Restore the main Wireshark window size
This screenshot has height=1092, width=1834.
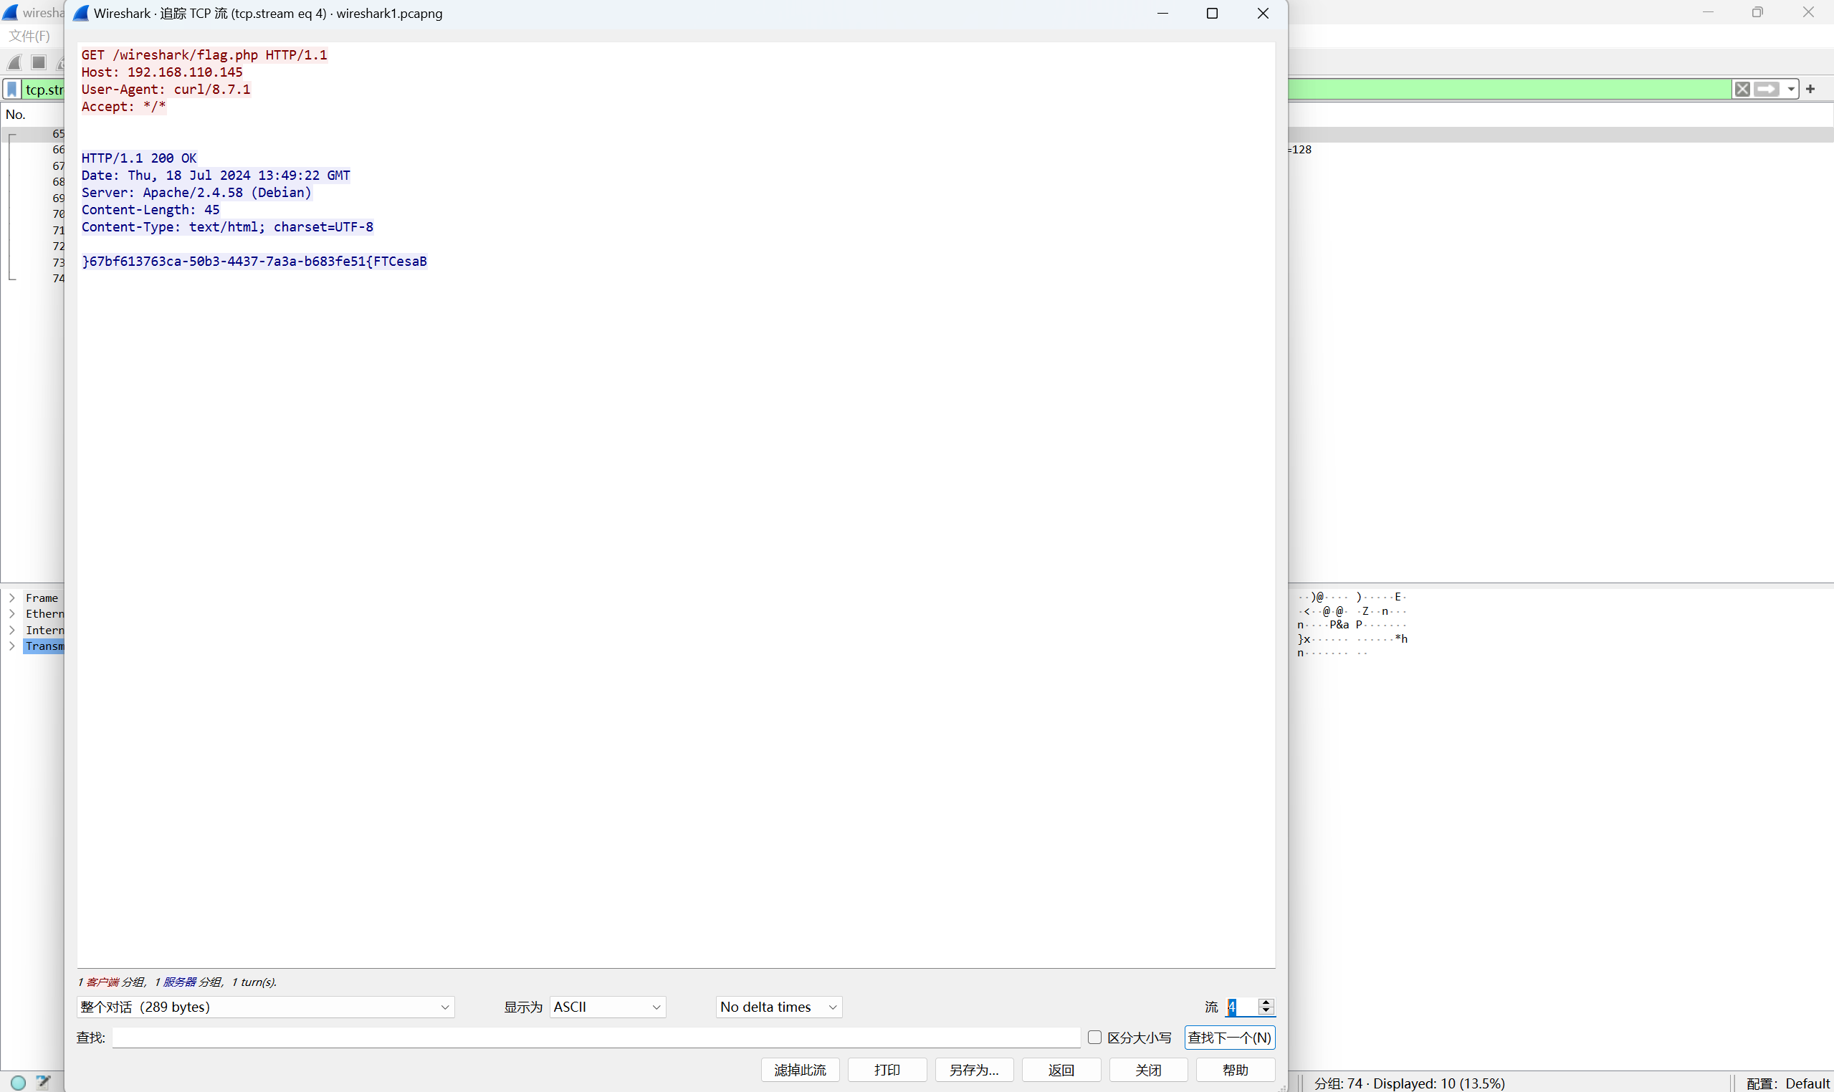click(1757, 11)
